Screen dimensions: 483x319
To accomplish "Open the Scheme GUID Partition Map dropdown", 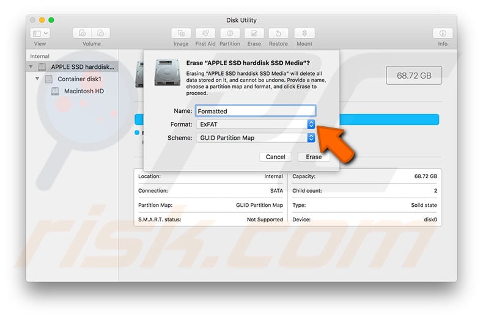I will (311, 138).
